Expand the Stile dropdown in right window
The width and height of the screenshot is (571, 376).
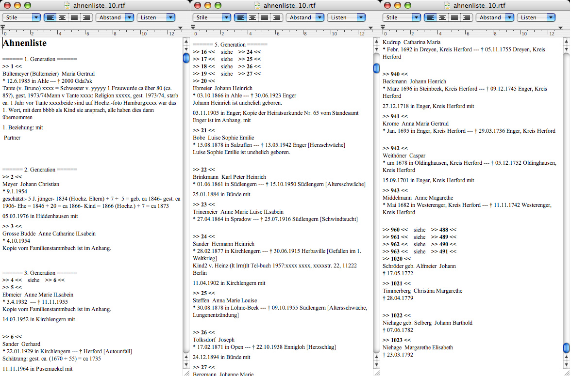coord(403,17)
